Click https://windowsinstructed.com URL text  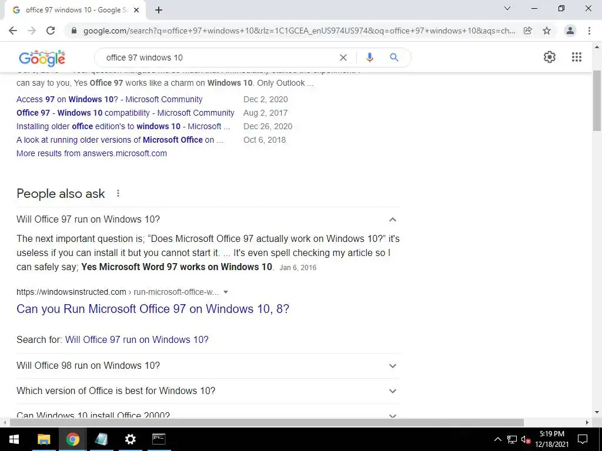(x=71, y=292)
